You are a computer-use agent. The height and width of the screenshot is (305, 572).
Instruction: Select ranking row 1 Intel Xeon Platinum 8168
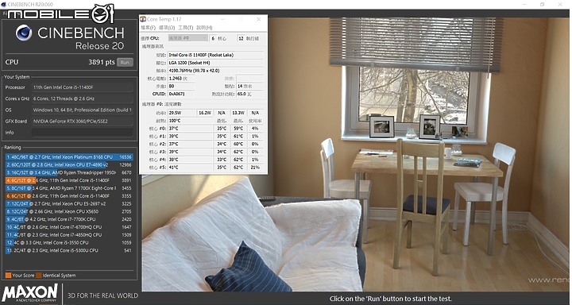(69, 157)
